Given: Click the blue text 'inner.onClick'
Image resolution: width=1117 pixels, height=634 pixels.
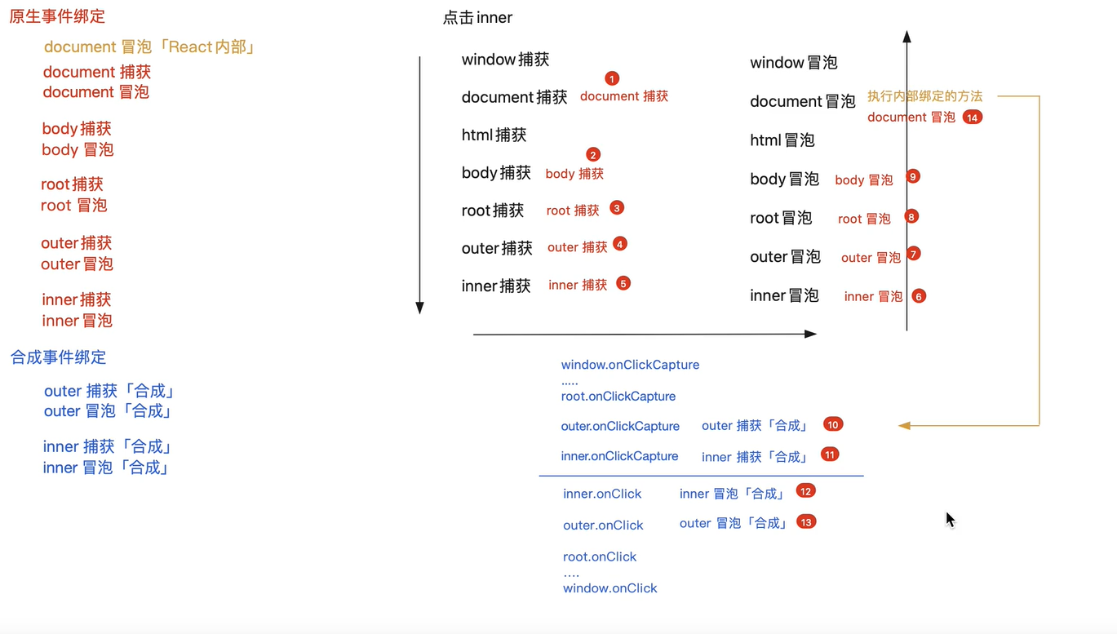Looking at the screenshot, I should tap(602, 494).
